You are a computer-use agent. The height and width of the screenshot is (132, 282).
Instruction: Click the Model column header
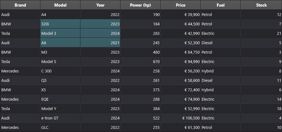[x=60, y=5]
